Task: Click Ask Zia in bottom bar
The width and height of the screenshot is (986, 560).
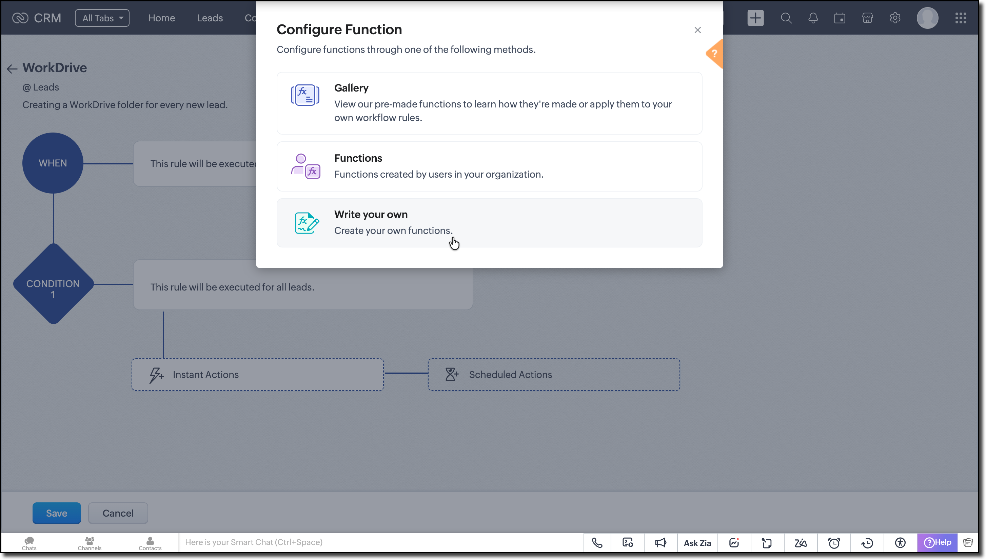Action: coord(697,543)
